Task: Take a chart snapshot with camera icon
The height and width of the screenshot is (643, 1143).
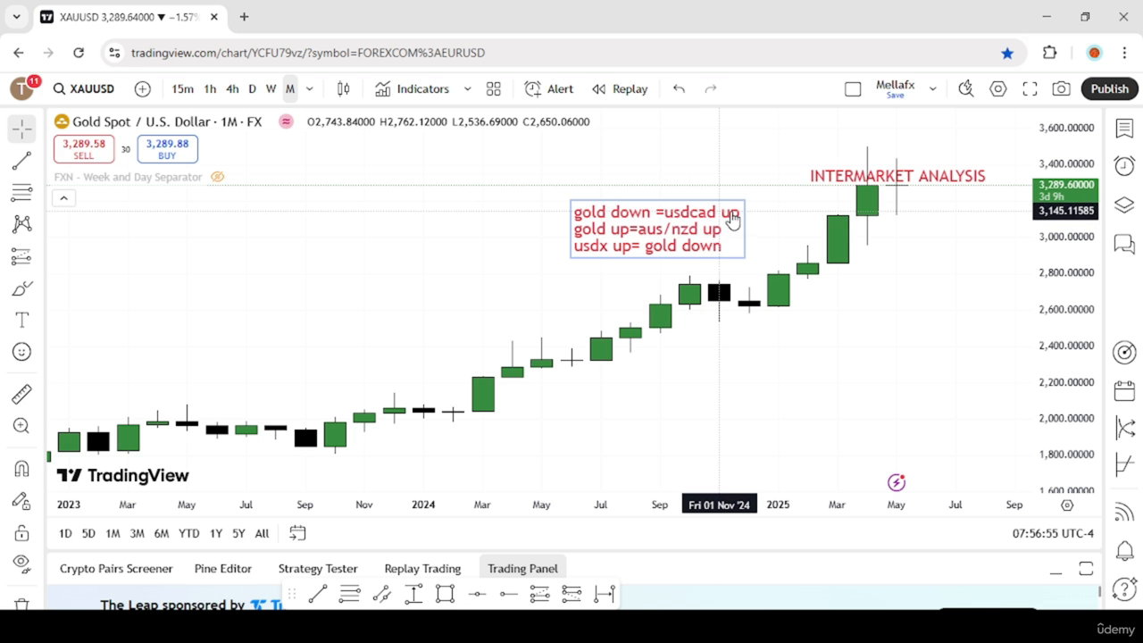Action: [1061, 88]
